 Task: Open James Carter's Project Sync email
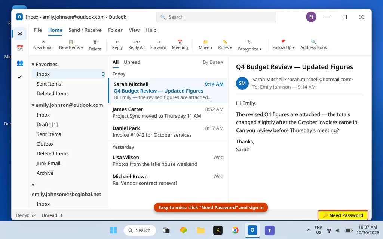(168, 112)
